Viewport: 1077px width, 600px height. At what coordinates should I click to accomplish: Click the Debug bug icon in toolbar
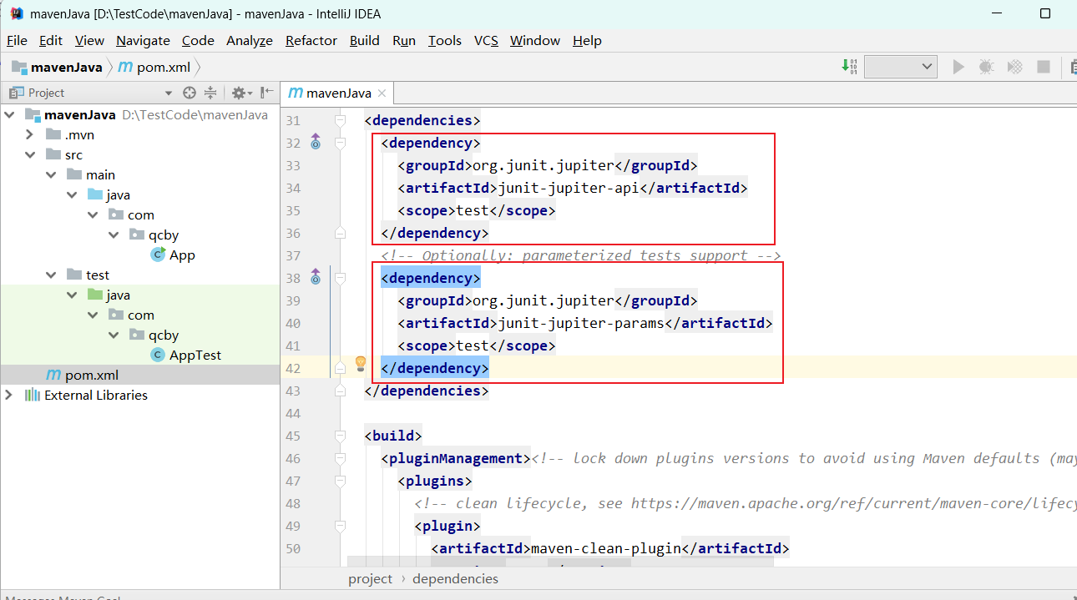click(986, 67)
